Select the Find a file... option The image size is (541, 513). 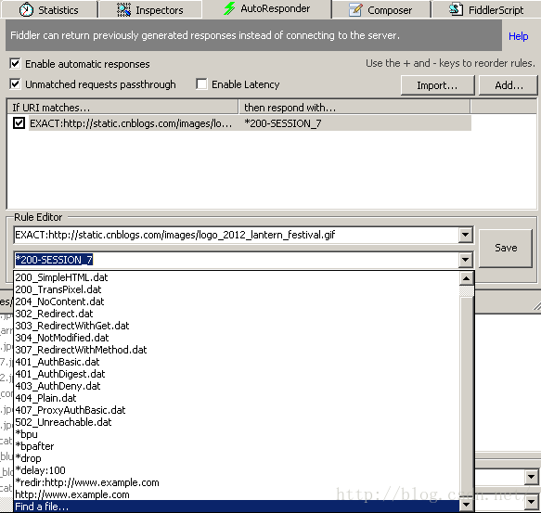[237, 507]
